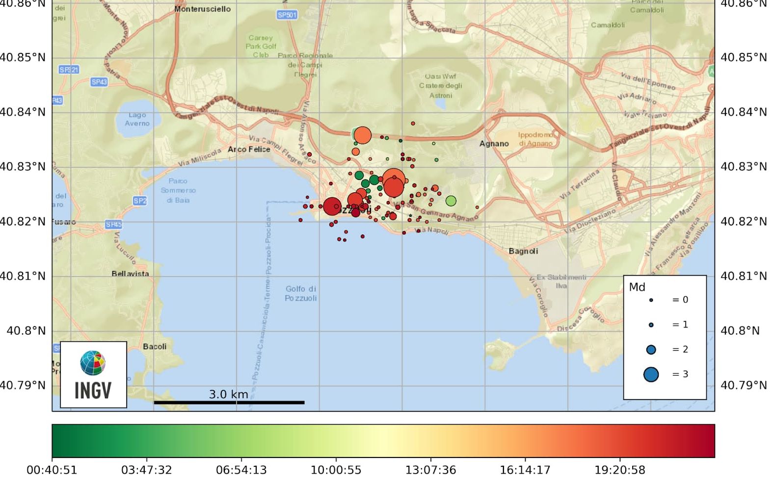773x483 pixels.
Task: Click the 10:00:55 colorbar tick label
Action: pyautogui.click(x=336, y=470)
